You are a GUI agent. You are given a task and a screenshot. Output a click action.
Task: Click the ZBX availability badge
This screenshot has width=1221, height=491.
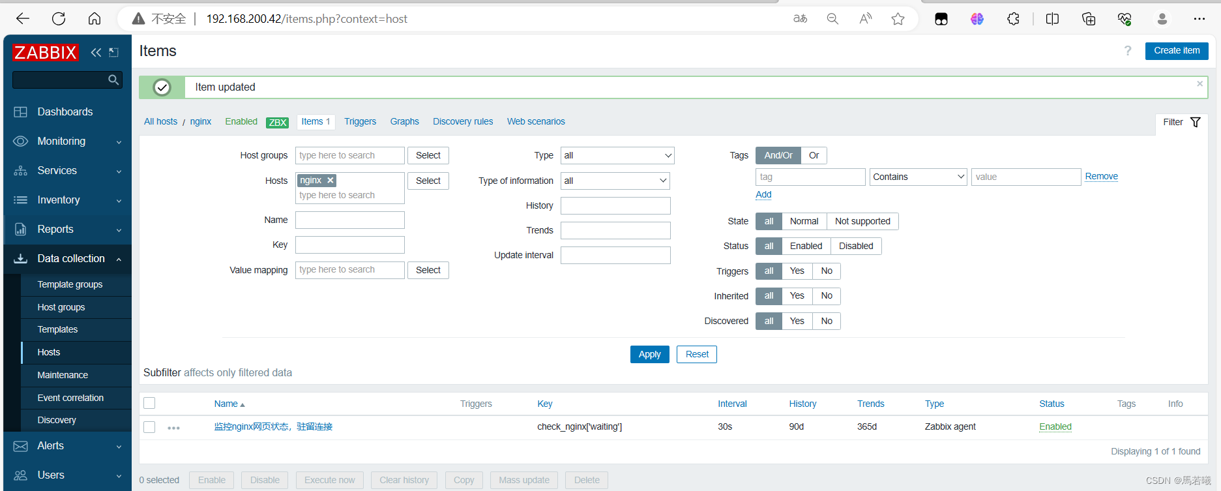278,122
